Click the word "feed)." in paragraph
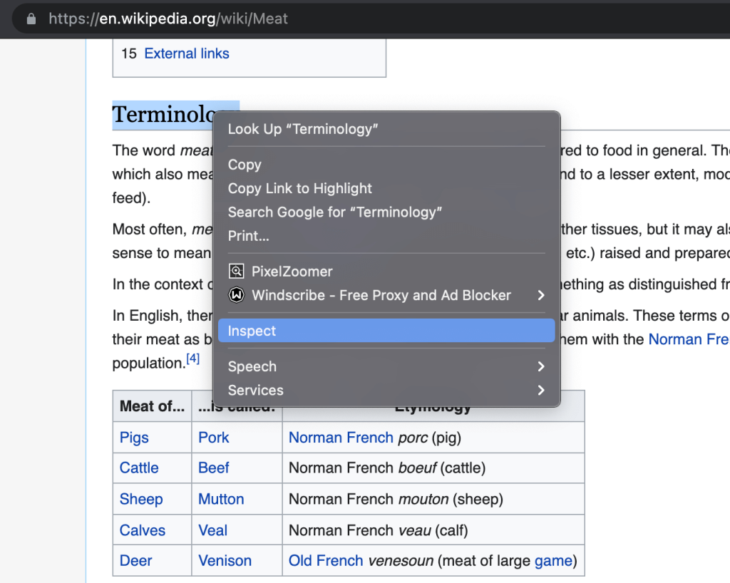730x583 pixels. click(x=131, y=198)
